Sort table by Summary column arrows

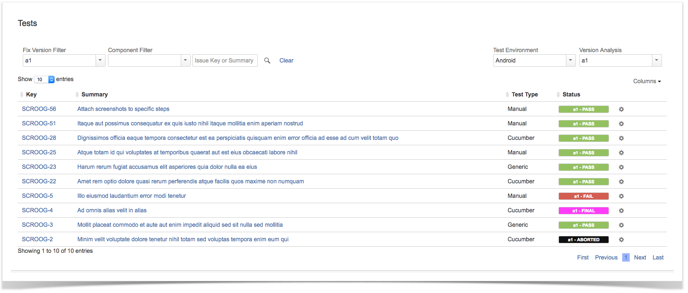(77, 94)
